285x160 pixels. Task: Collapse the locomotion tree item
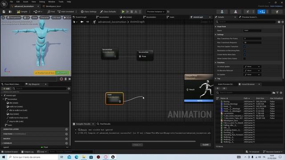(x=3, y=99)
